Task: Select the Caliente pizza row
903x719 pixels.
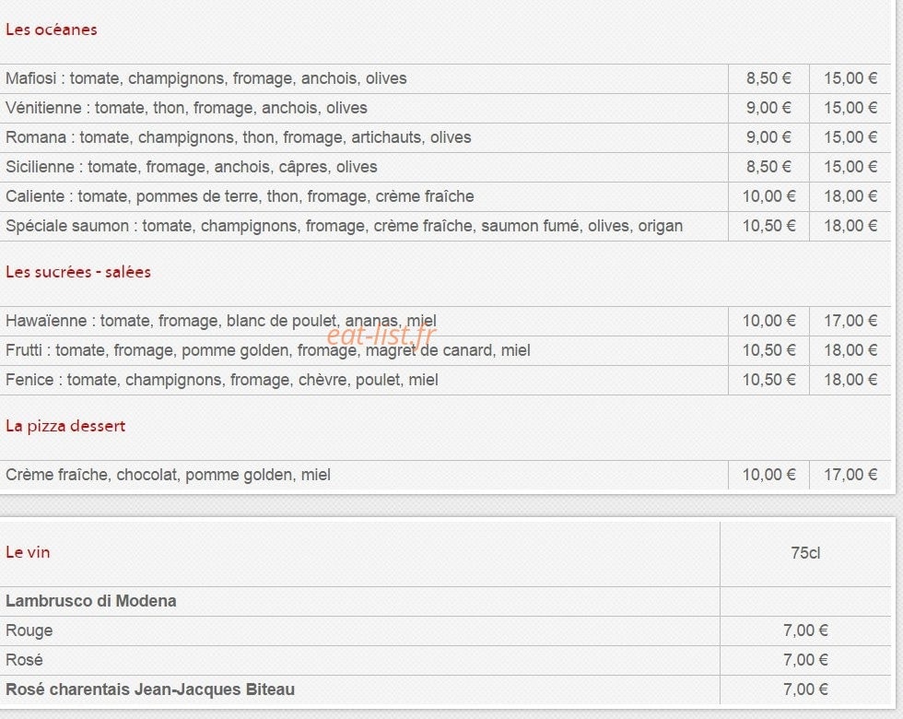Action: pyautogui.click(x=445, y=196)
